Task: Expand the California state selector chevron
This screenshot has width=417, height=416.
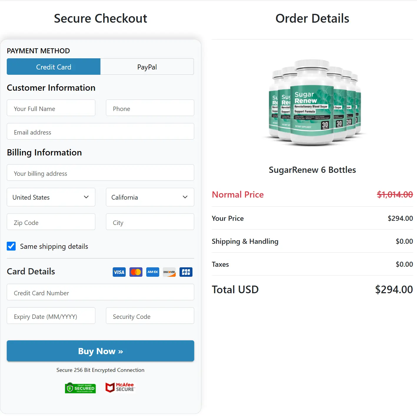Action: 185,197
